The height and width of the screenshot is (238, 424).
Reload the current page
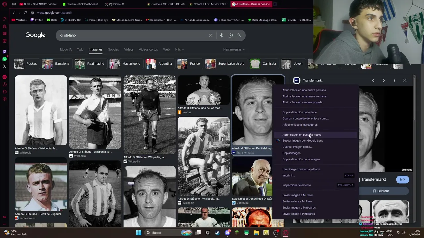pyautogui.click(x=25, y=13)
